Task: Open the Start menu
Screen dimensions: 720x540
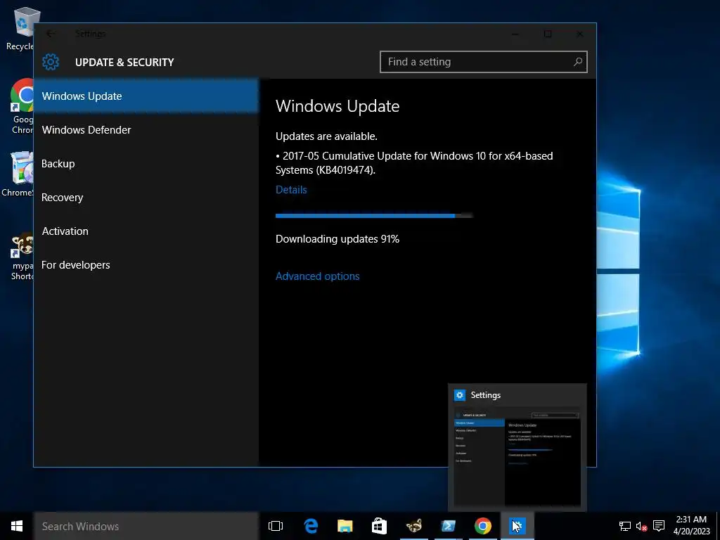Action: (x=17, y=526)
